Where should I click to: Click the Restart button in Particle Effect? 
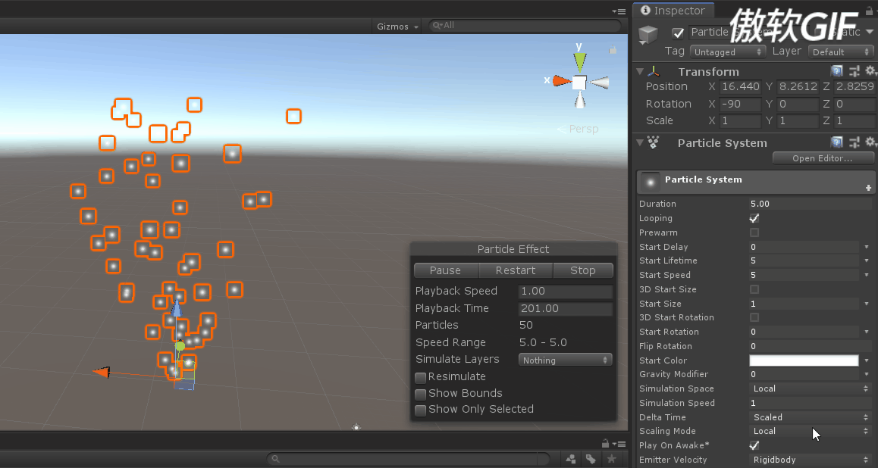(516, 270)
